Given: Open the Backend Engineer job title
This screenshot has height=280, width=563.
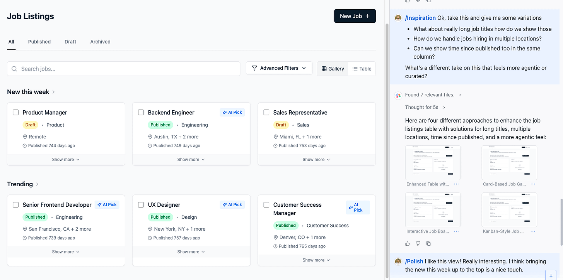Looking at the screenshot, I should point(171,112).
